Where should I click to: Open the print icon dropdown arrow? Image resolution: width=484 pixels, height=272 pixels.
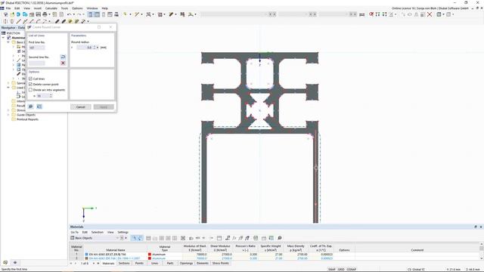49,14
